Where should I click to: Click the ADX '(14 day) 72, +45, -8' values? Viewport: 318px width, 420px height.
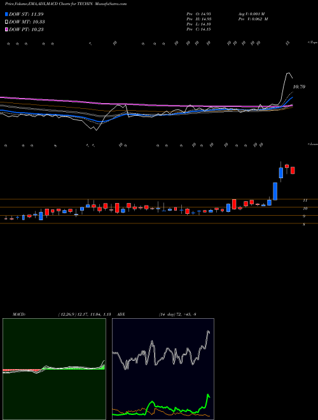(177, 314)
